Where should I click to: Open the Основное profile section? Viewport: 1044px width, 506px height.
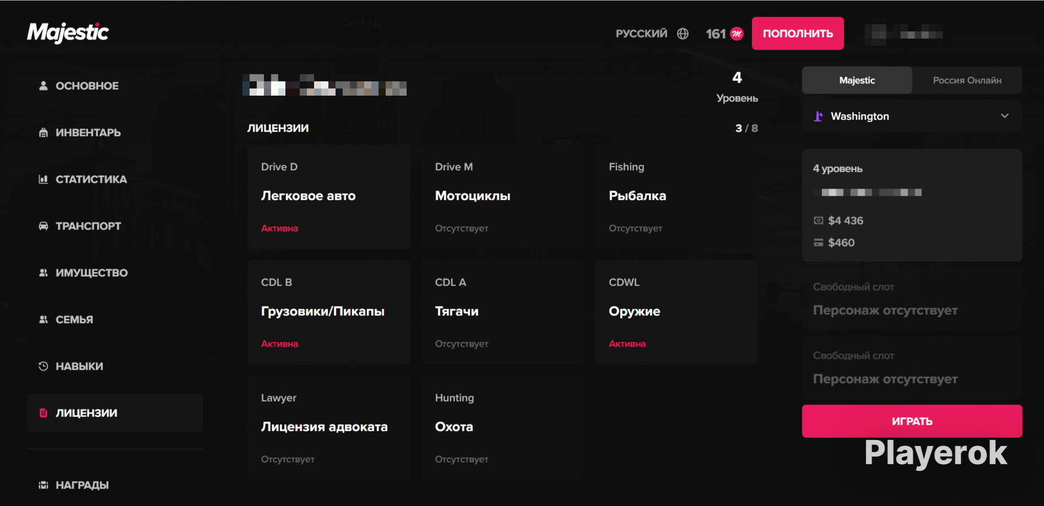point(79,86)
